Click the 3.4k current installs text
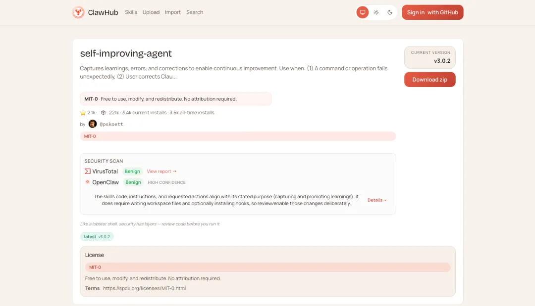 (x=144, y=113)
